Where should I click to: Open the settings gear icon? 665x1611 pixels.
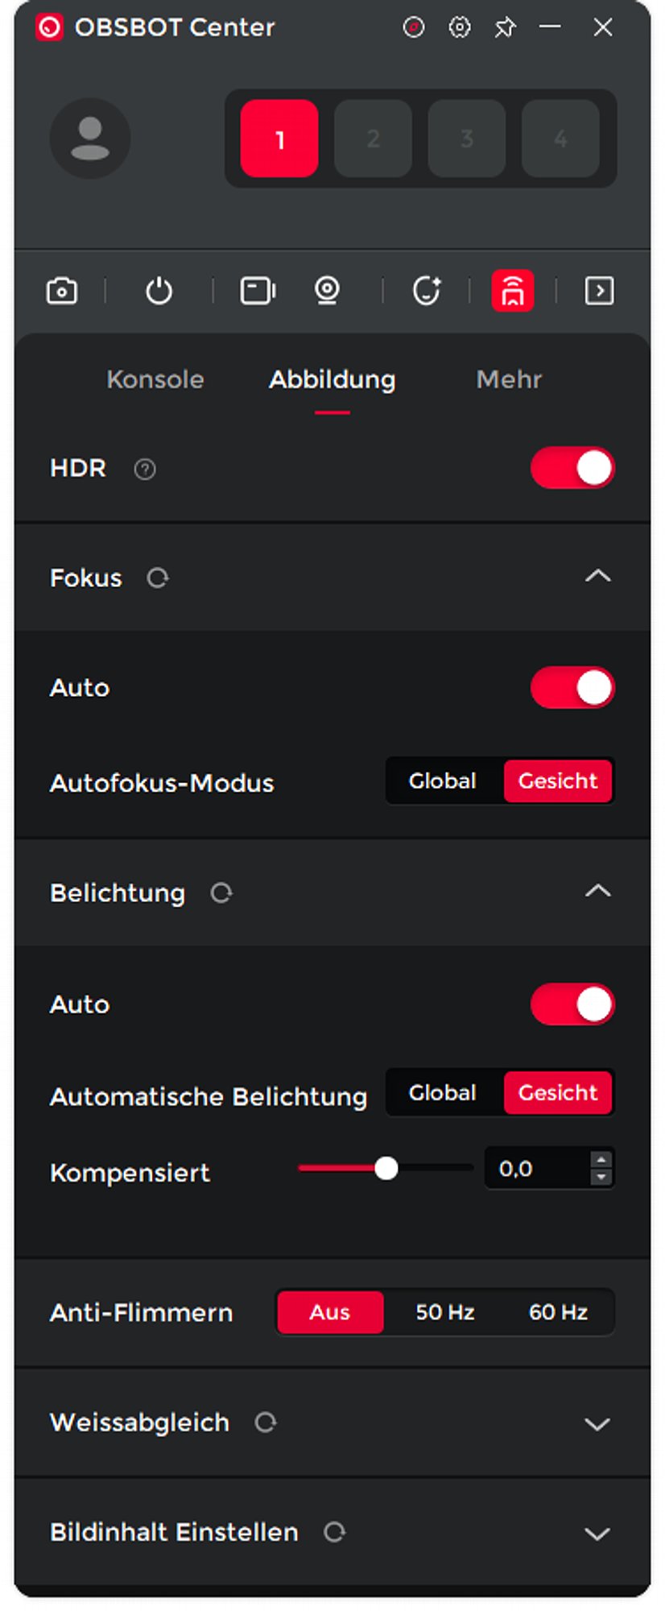click(460, 27)
